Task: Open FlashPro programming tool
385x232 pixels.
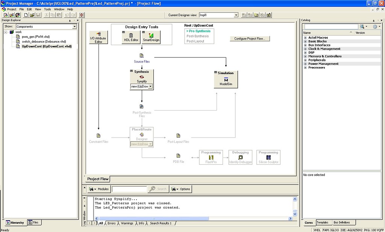Action: (211, 157)
